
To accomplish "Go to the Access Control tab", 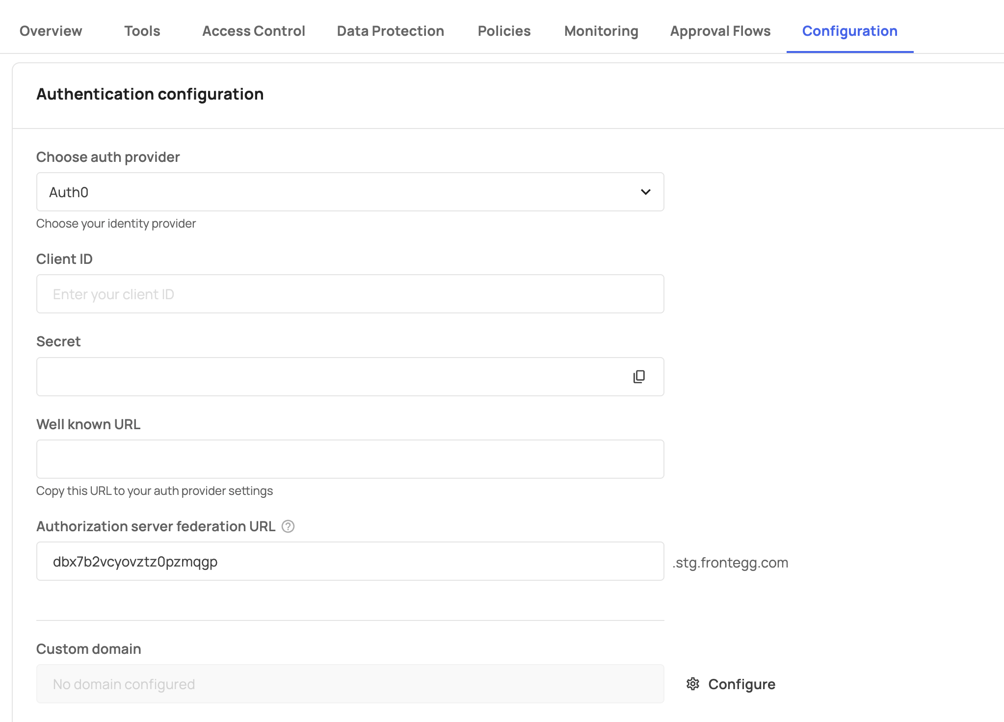I will click(x=253, y=31).
